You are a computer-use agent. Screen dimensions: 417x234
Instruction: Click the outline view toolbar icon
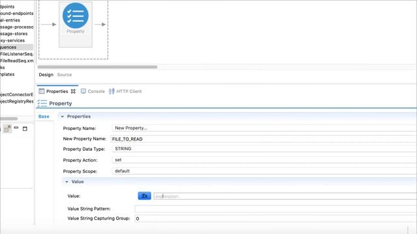click(x=7, y=129)
